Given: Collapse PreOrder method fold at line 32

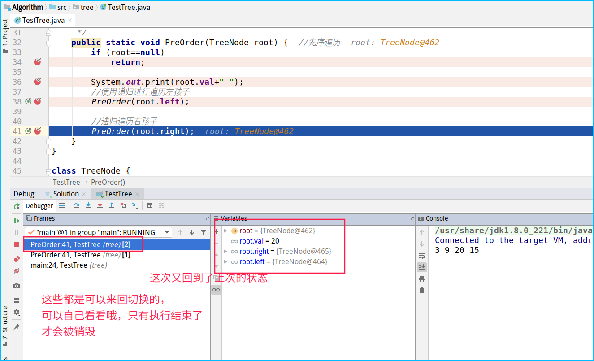Looking at the screenshot, I should [48, 43].
